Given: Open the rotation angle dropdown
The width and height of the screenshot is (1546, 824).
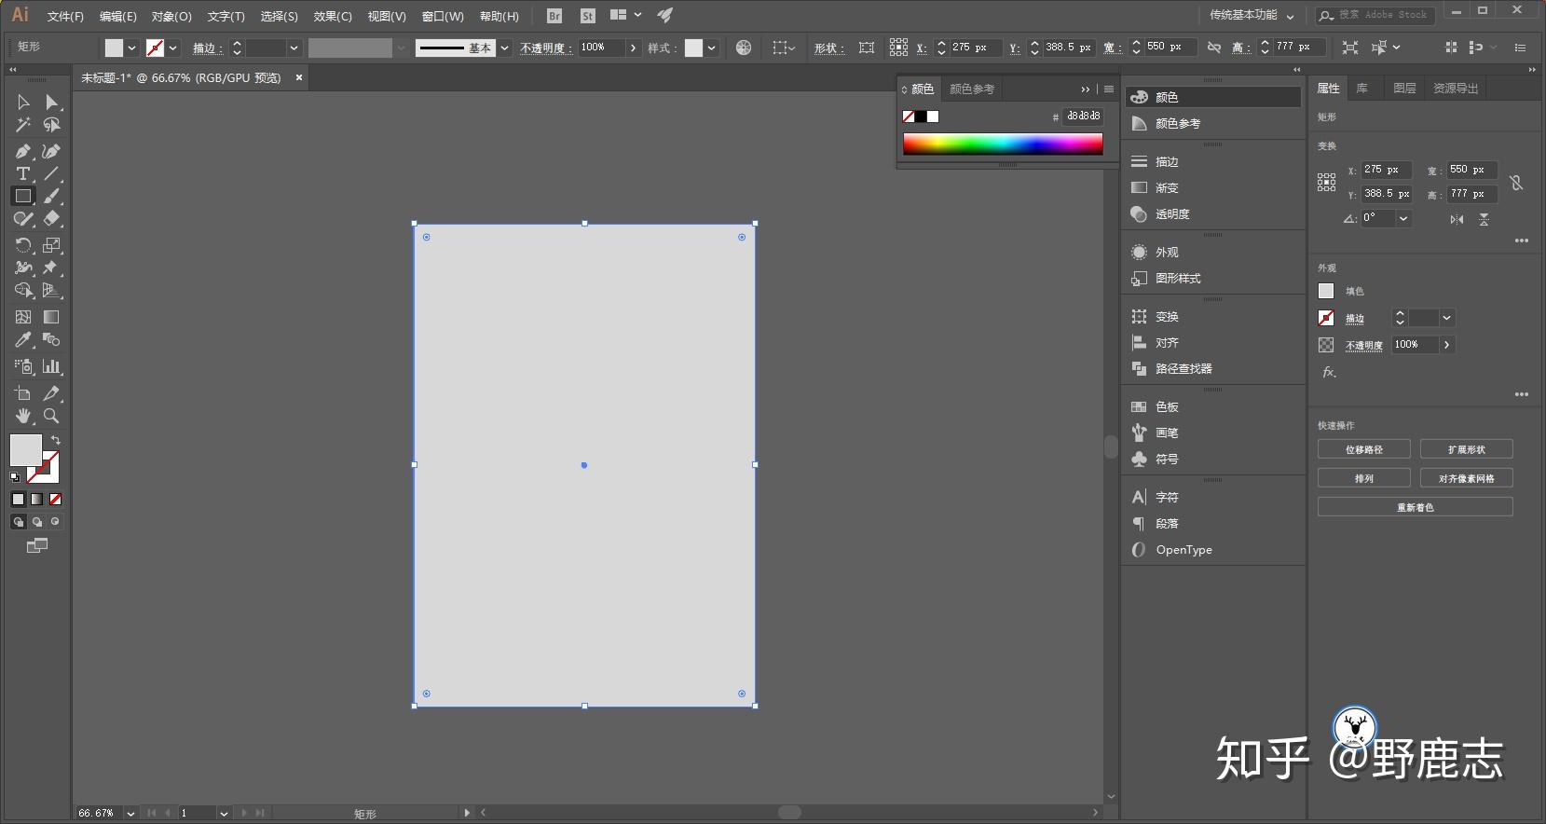Looking at the screenshot, I should (x=1403, y=218).
